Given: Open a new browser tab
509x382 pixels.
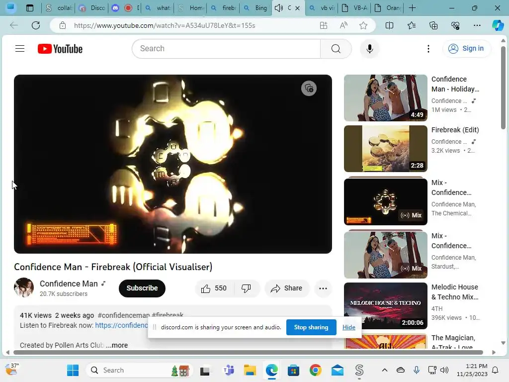Looking at the screenshot, I should click(x=412, y=8).
